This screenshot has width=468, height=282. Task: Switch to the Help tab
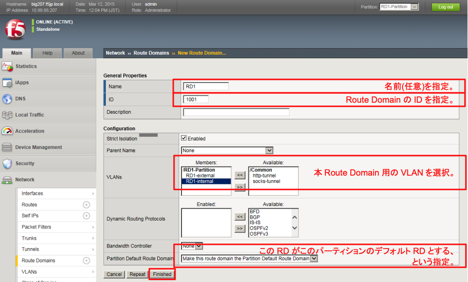[x=47, y=53]
